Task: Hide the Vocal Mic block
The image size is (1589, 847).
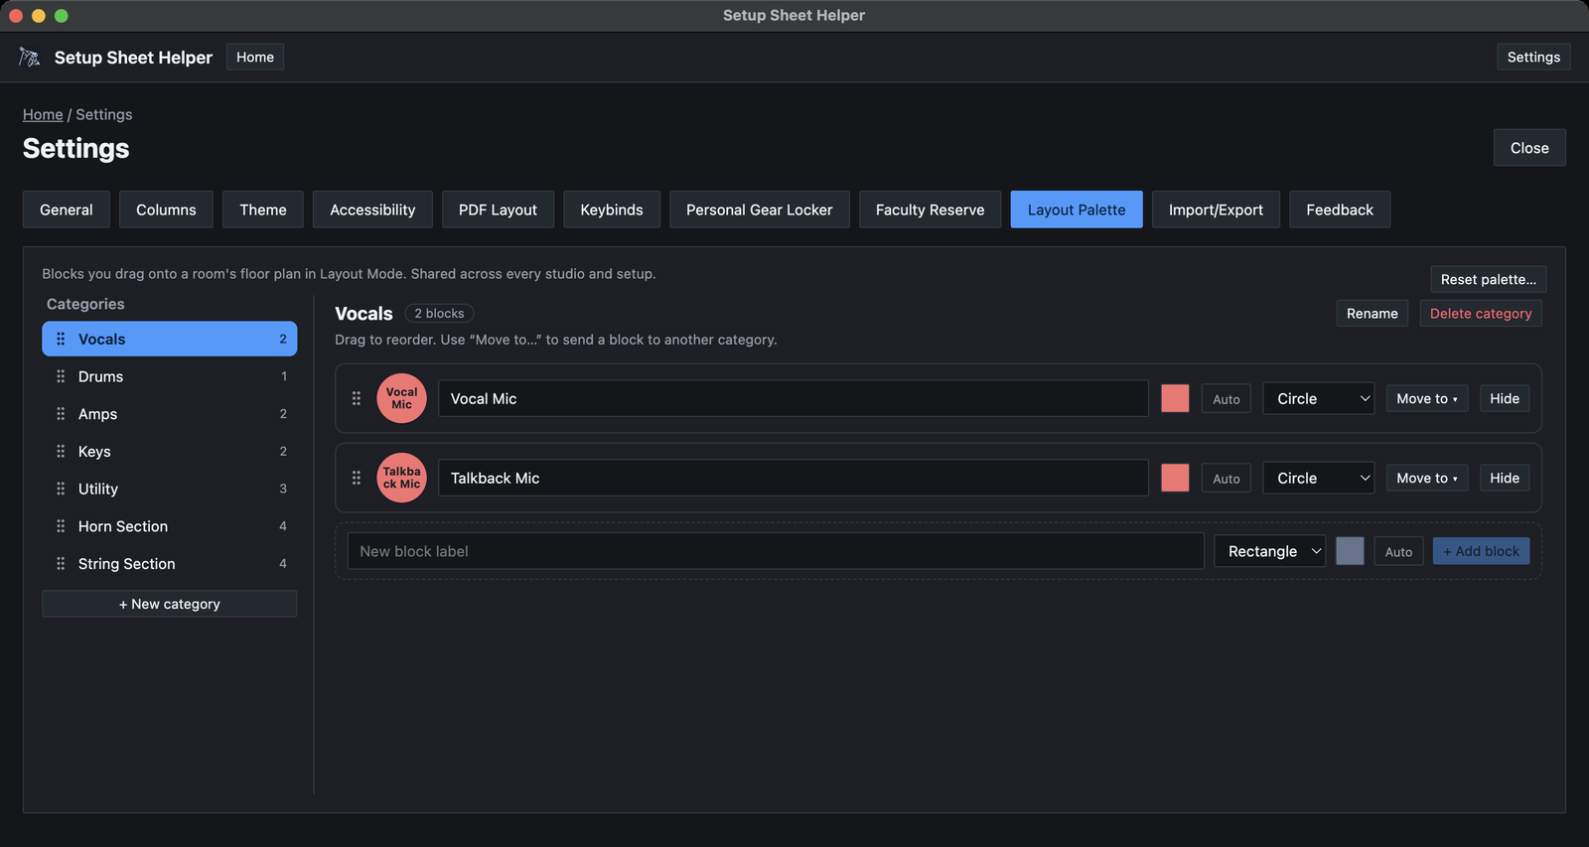Action: coord(1505,398)
